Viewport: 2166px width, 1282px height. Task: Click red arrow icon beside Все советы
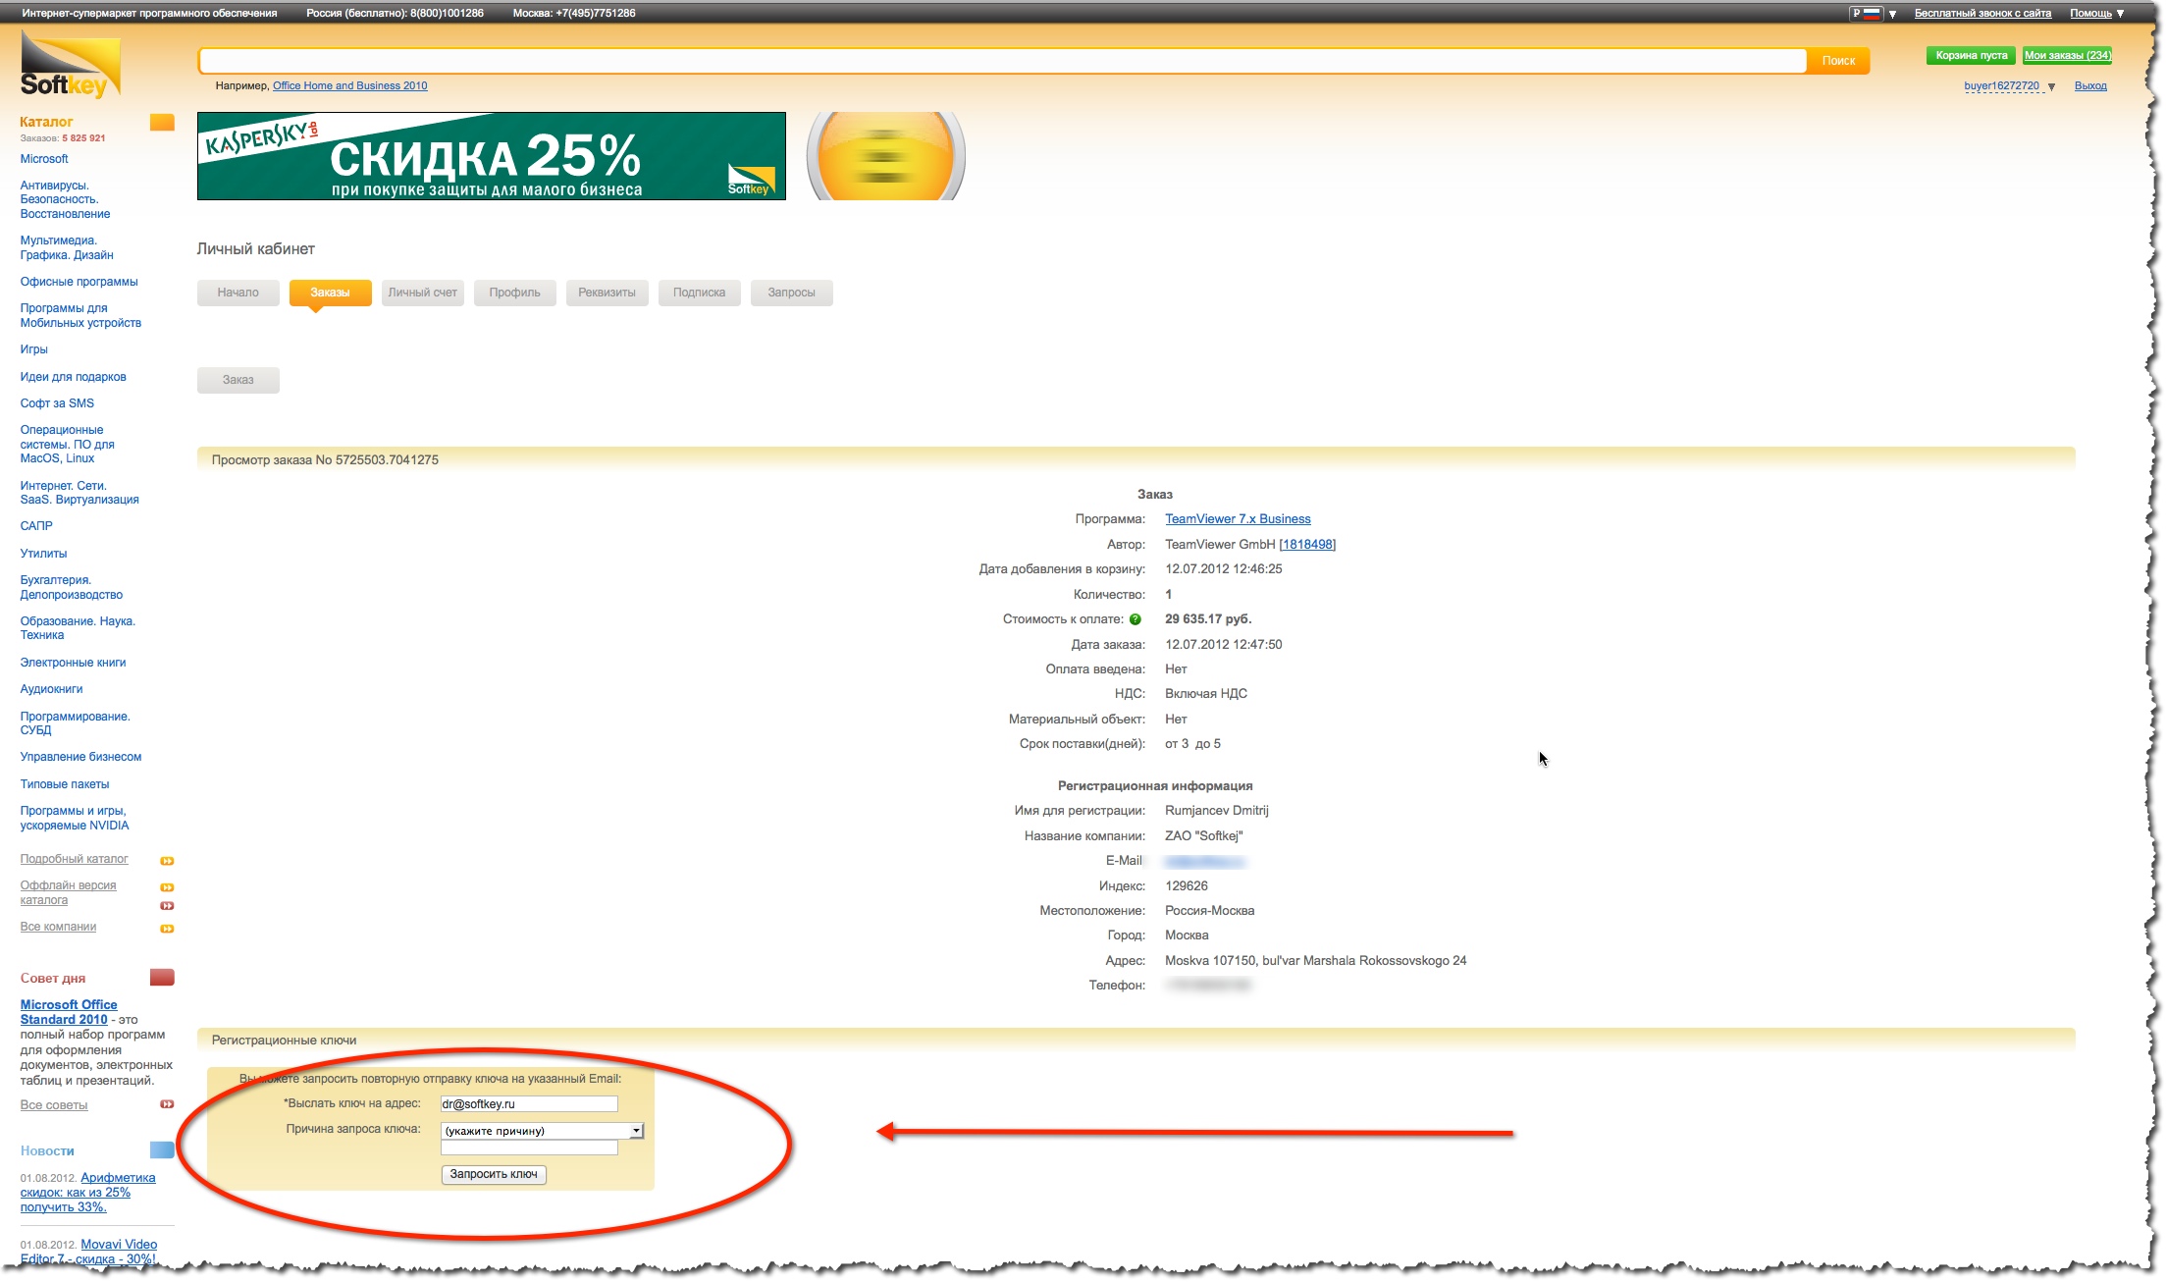click(x=167, y=1104)
